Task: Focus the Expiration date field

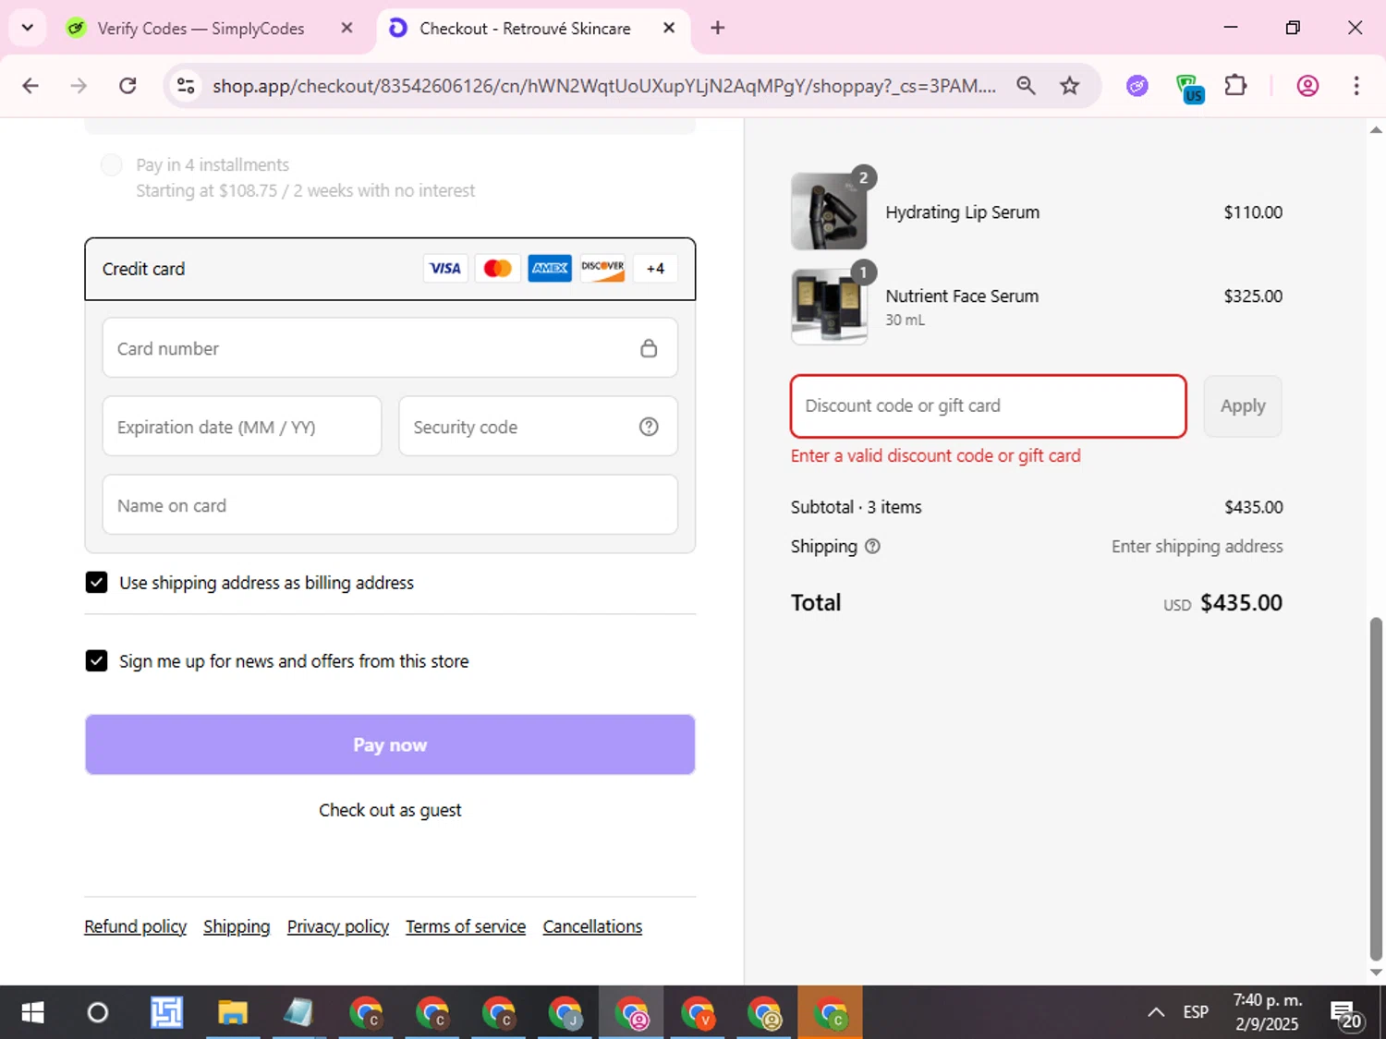Action: click(242, 427)
